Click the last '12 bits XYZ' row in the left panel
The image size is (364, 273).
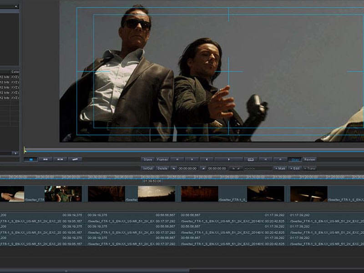(10, 98)
